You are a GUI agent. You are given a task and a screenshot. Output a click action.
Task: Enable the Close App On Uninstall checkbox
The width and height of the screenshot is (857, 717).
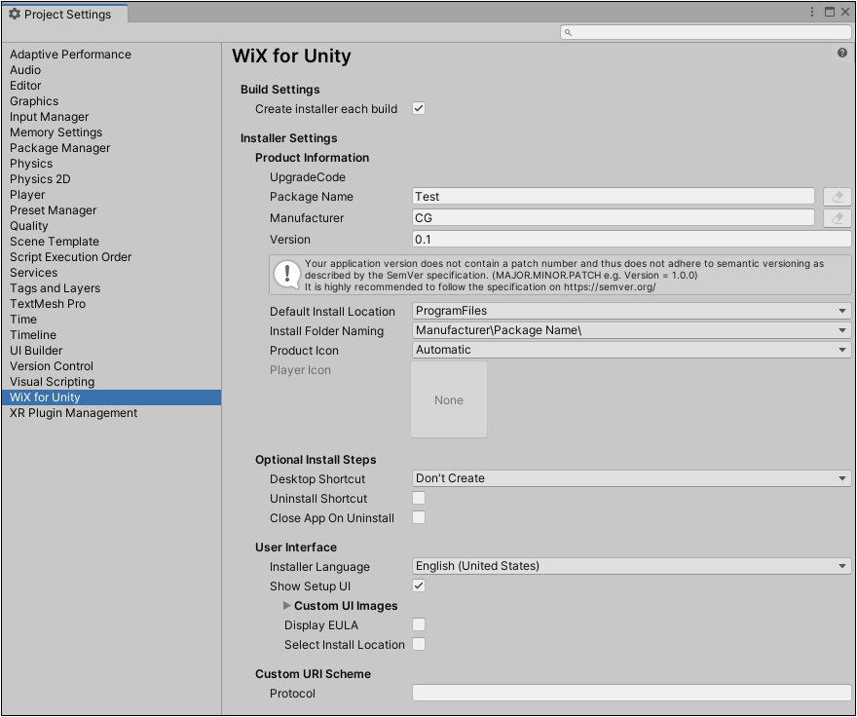(x=419, y=517)
